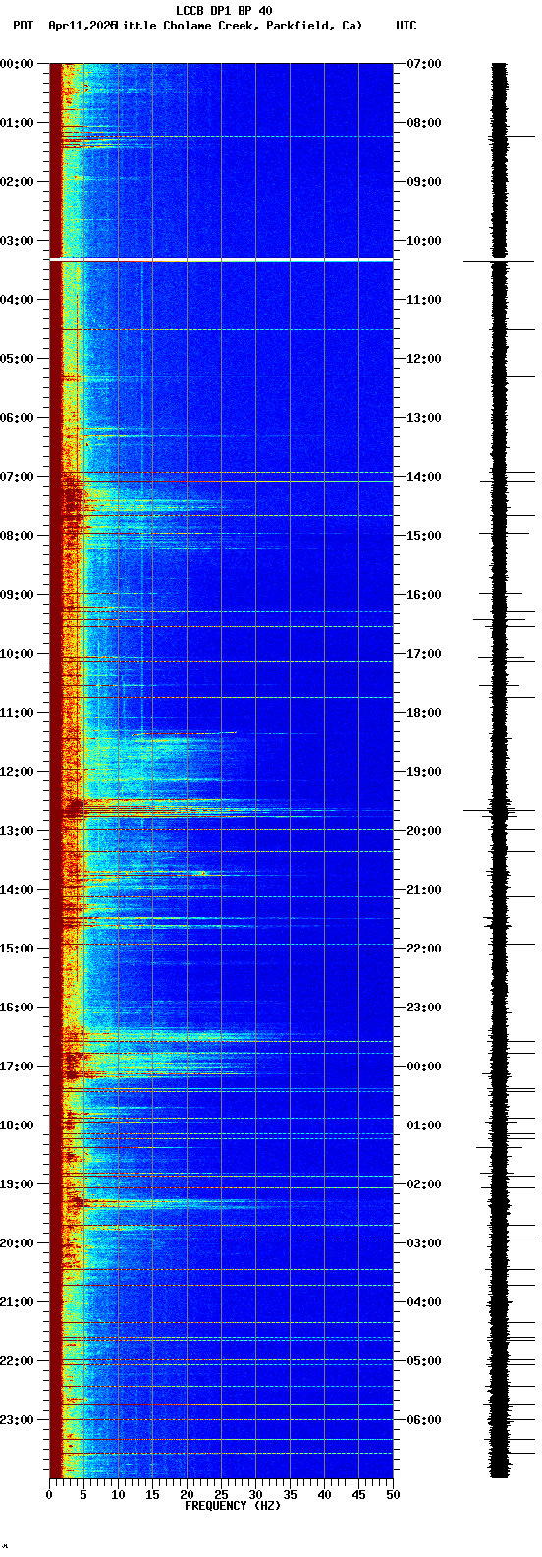Screen dimensions: 542x1557
Task: Click the 18:00 UTC label on right axis
Action: [x=424, y=713]
